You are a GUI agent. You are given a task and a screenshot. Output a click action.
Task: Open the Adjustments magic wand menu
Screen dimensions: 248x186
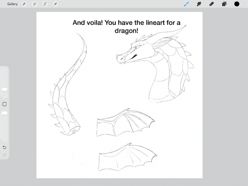point(35,4)
